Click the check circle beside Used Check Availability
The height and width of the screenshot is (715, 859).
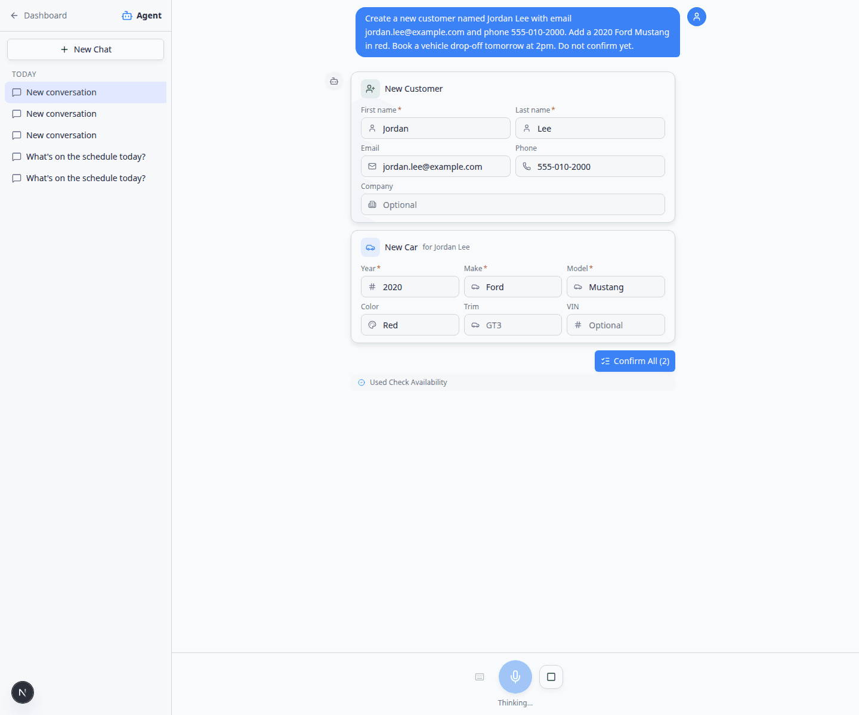(361, 383)
